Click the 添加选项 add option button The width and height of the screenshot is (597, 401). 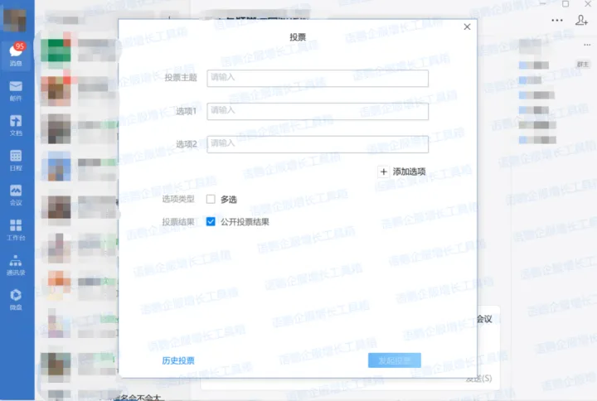pos(402,172)
